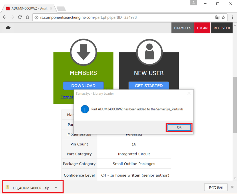Open the downloaded LIB_ADUM3400CR zip file
Viewport: 237px width, 194px height.
pyautogui.click(x=29, y=188)
